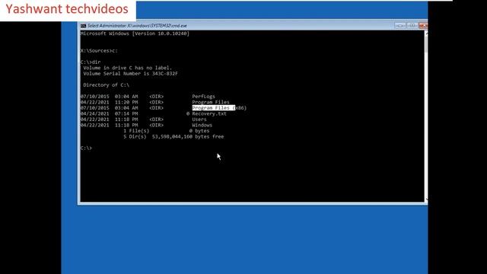Click the <DIR> marker on the PerfLogs row
Screen dimensions: 487x274
point(156,97)
